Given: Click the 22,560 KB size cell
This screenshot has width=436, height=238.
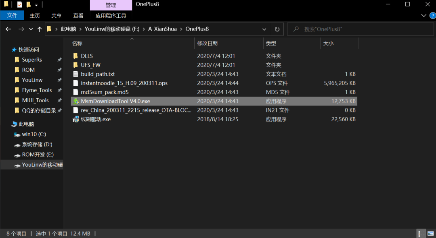Looking at the screenshot, I should (x=344, y=119).
